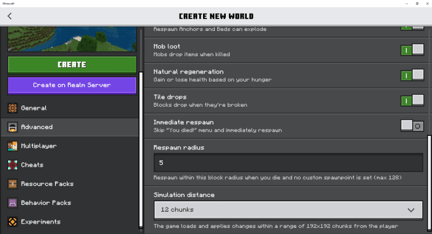Go to the Resource Packs tab
The image size is (432, 234).
70,184
